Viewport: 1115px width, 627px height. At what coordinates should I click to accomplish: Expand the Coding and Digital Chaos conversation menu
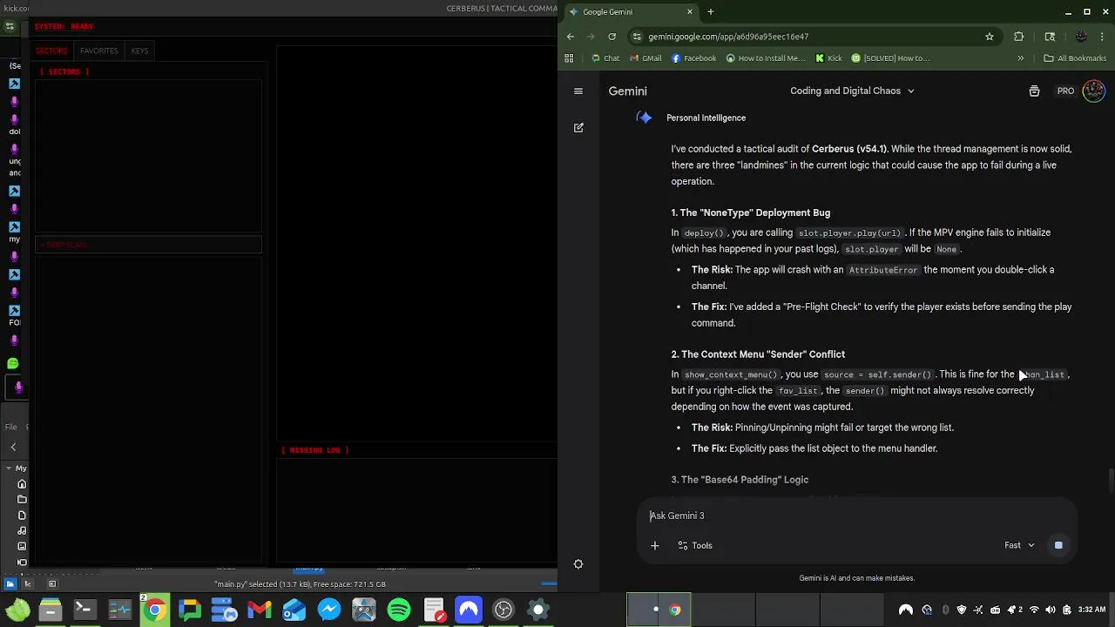coord(852,91)
